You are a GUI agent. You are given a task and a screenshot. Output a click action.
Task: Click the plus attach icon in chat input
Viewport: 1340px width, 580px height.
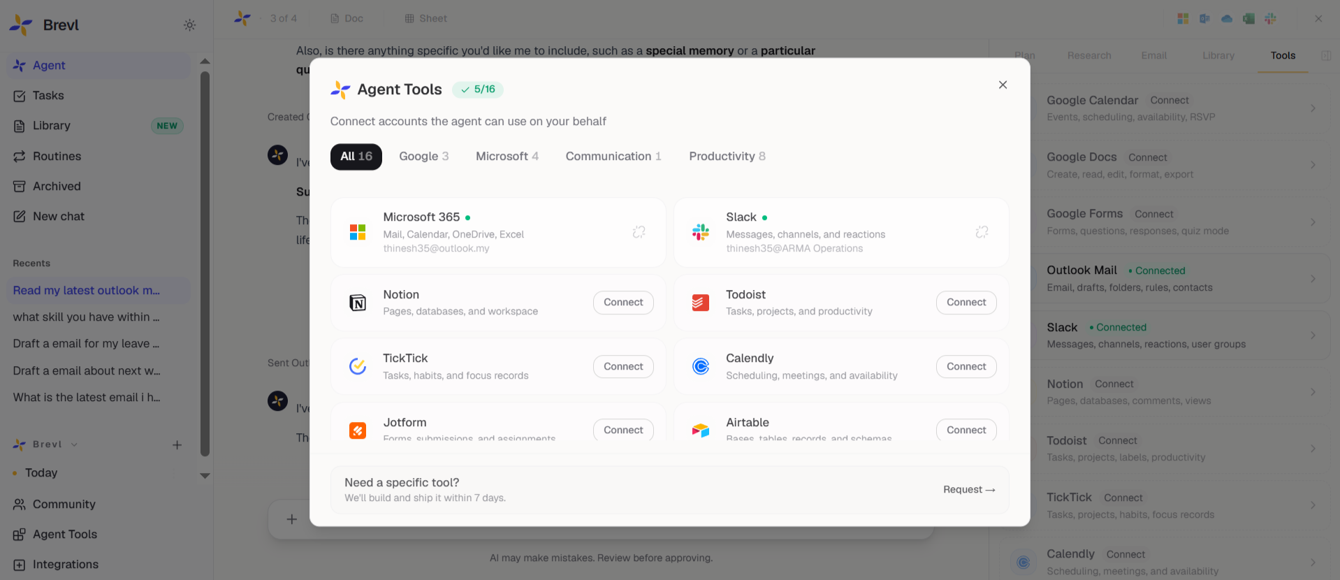click(292, 519)
